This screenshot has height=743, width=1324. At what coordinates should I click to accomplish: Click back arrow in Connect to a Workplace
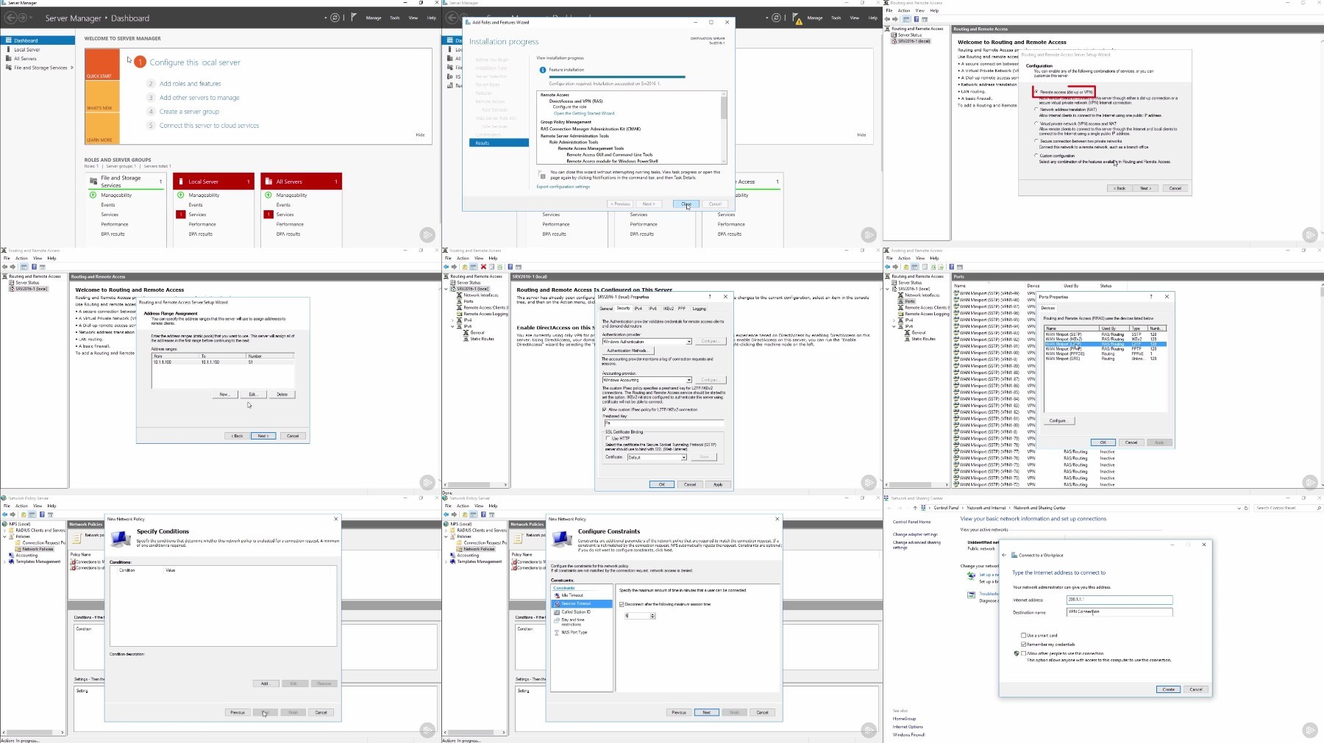point(1004,556)
